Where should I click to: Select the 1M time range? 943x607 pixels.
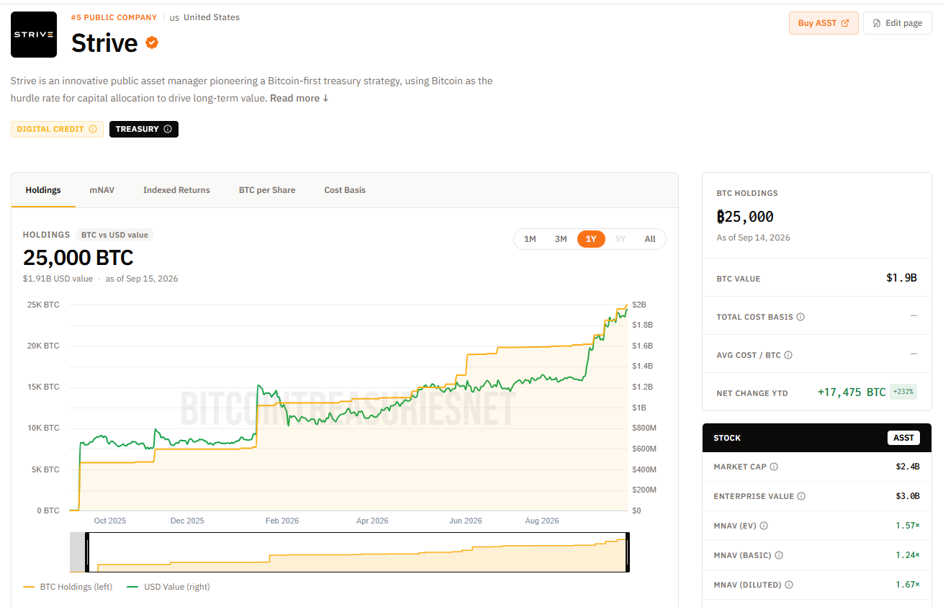(530, 239)
